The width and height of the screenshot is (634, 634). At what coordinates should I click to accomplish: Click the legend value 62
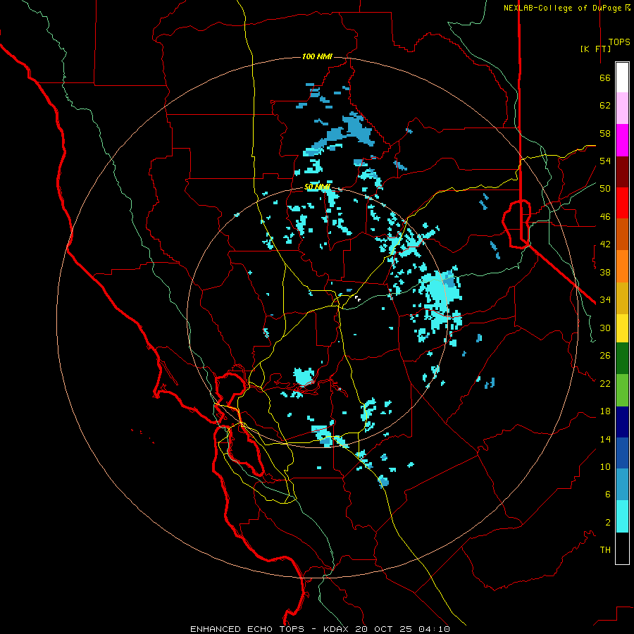[x=605, y=106]
